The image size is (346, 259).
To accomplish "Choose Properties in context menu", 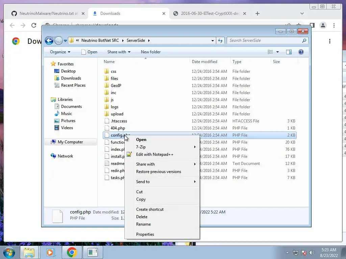I will 162,234.
